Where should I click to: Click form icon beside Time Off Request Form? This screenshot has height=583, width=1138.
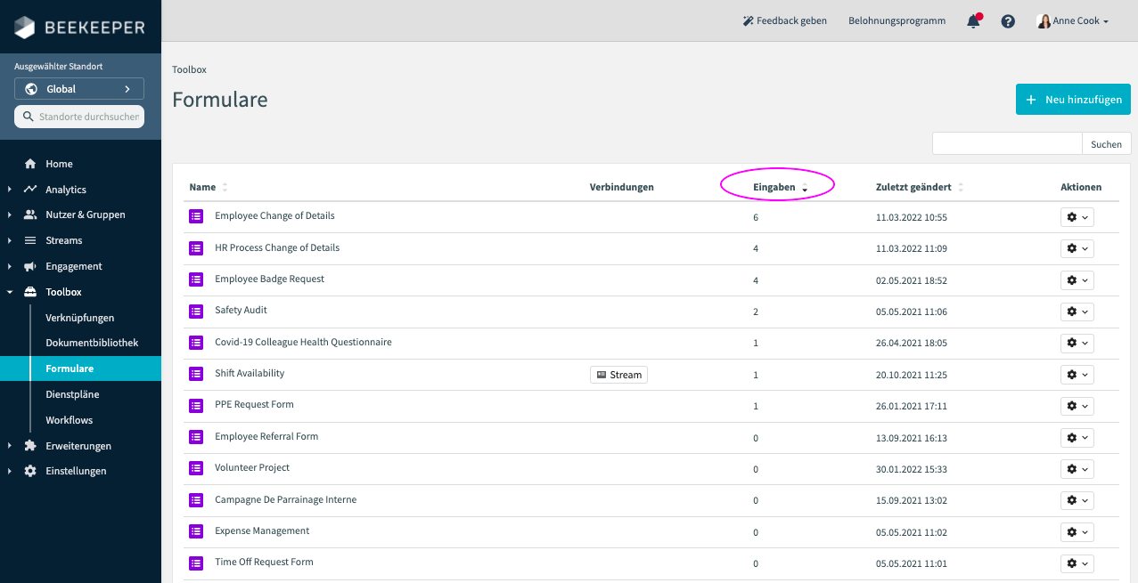(x=196, y=563)
